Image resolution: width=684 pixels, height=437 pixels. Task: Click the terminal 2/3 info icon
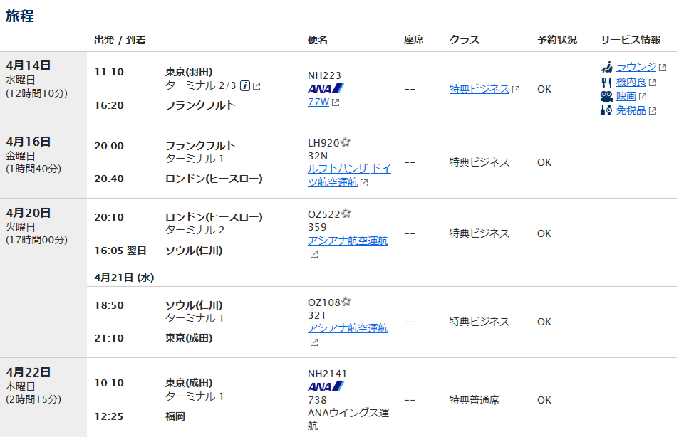[x=245, y=86]
